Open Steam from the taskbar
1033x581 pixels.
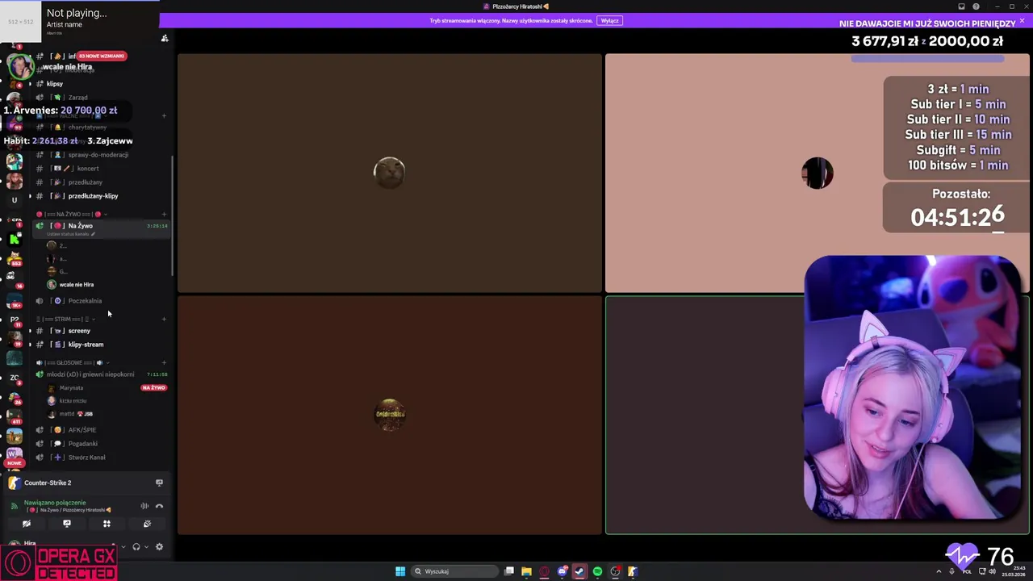pyautogui.click(x=579, y=571)
